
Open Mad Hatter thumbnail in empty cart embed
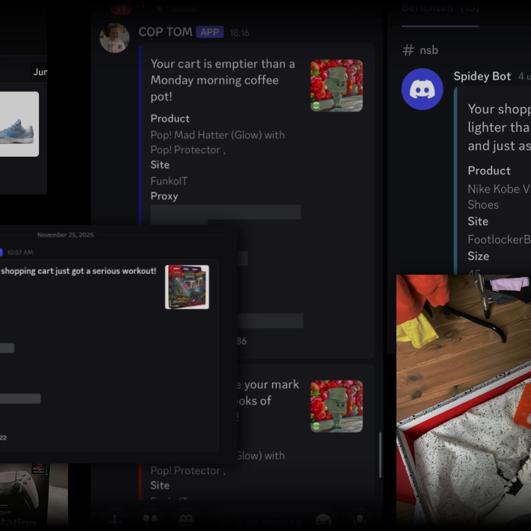point(336,86)
